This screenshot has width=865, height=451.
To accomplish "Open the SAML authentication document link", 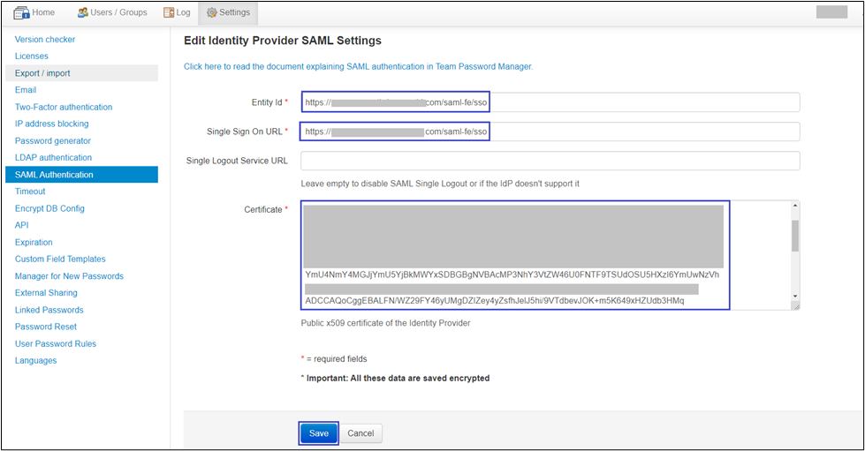I will point(358,66).
